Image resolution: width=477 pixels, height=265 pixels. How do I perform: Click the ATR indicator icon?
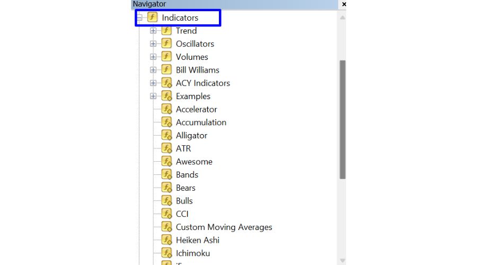(166, 148)
